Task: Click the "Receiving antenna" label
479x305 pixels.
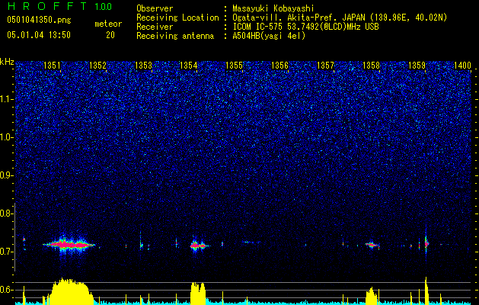Action: click(175, 36)
